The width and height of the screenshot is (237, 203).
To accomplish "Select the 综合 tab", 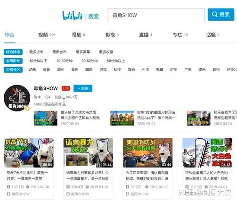I will (9, 34).
